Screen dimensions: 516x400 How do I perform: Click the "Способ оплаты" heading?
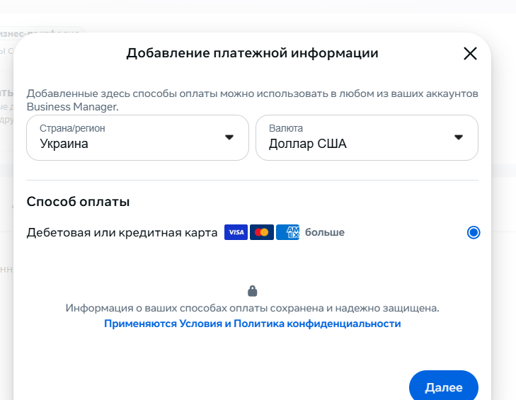78,202
